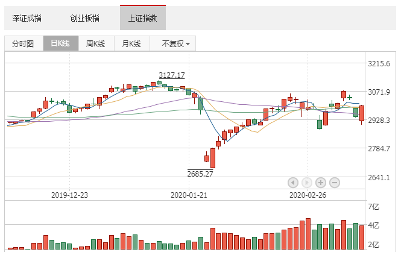Click the 7亿 volume axis label
This screenshot has height=264, width=404.
374,207
